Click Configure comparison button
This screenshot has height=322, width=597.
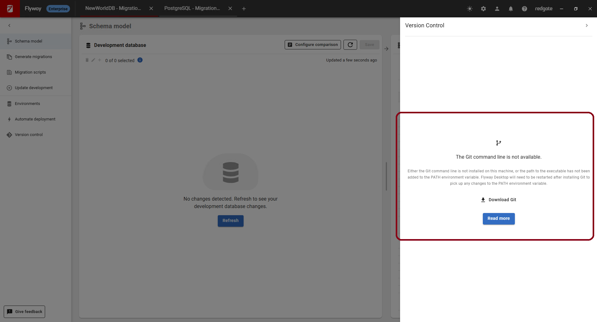click(313, 45)
